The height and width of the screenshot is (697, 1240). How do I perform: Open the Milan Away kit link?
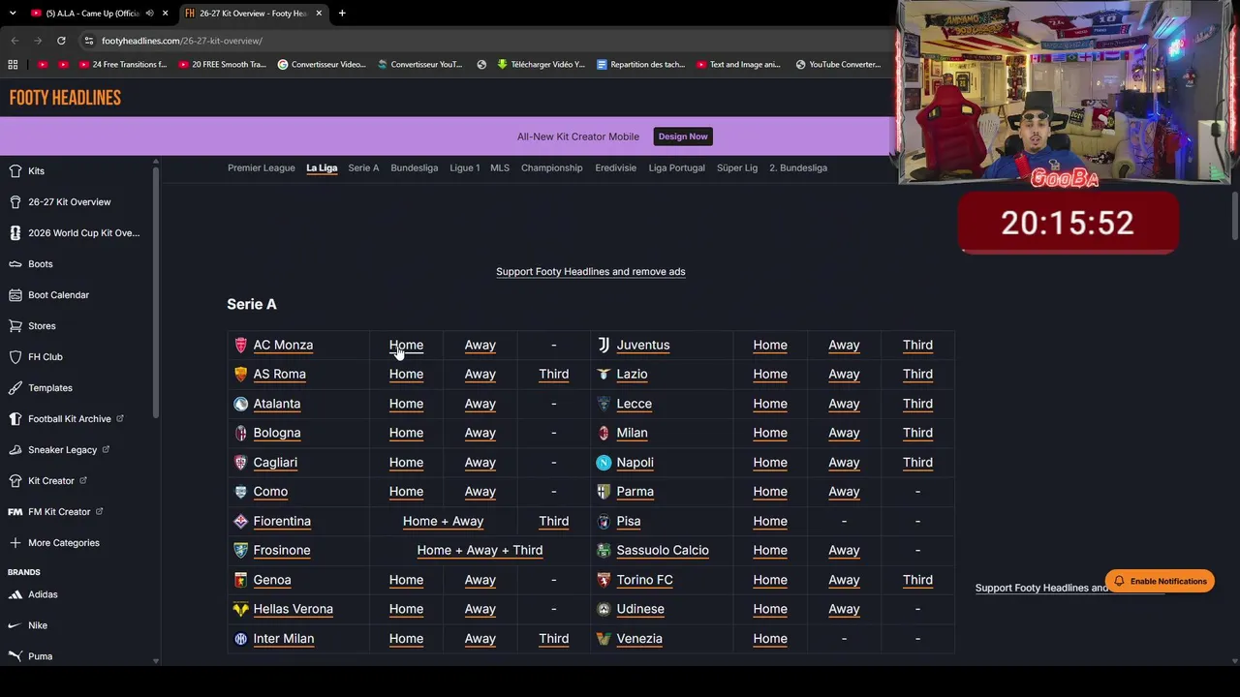(844, 434)
